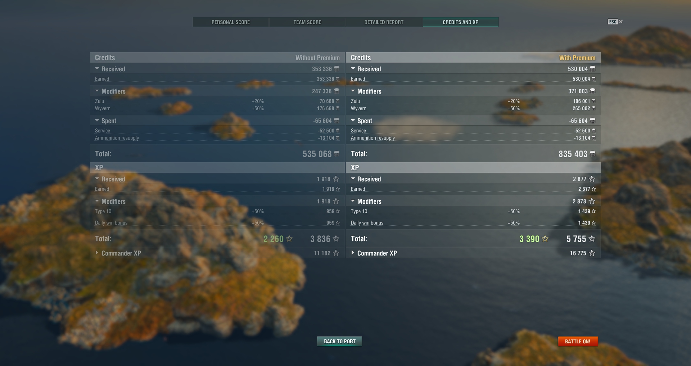Switch to the Personal Score tab
Image resolution: width=691 pixels, height=366 pixels.
[x=231, y=22]
